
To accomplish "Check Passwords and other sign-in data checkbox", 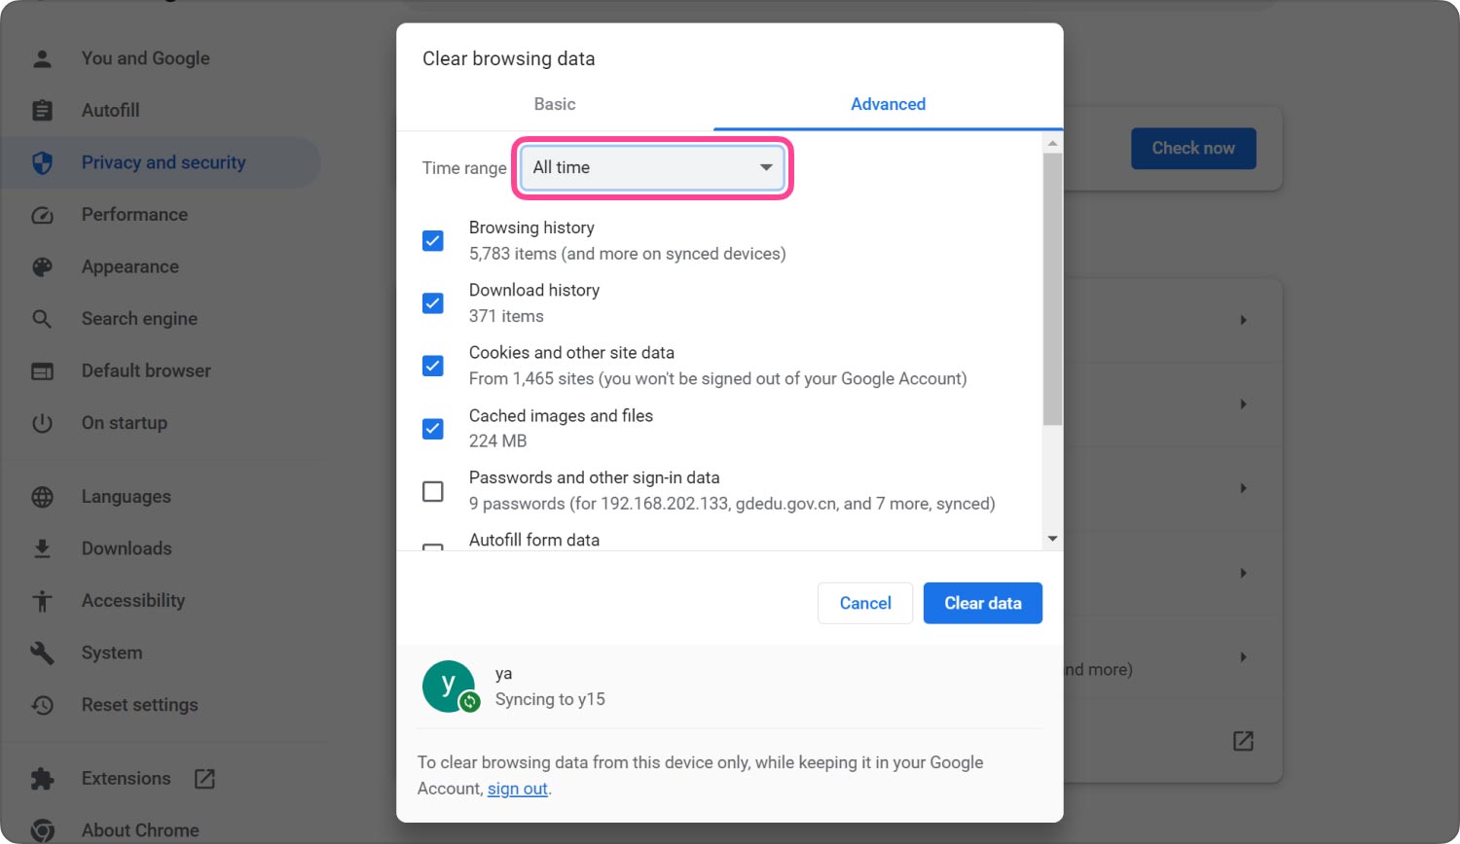I will pos(433,491).
